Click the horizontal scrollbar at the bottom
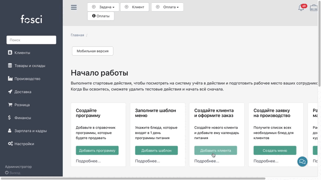This screenshot has width=321, height=180. [133, 178]
